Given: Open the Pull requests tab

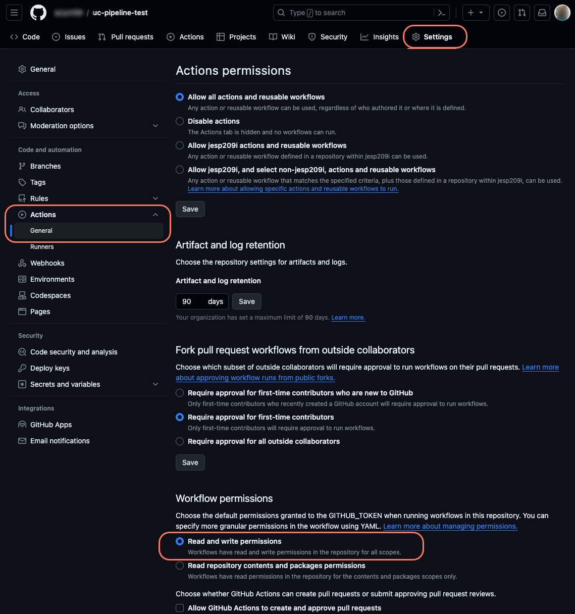Looking at the screenshot, I should coord(126,37).
